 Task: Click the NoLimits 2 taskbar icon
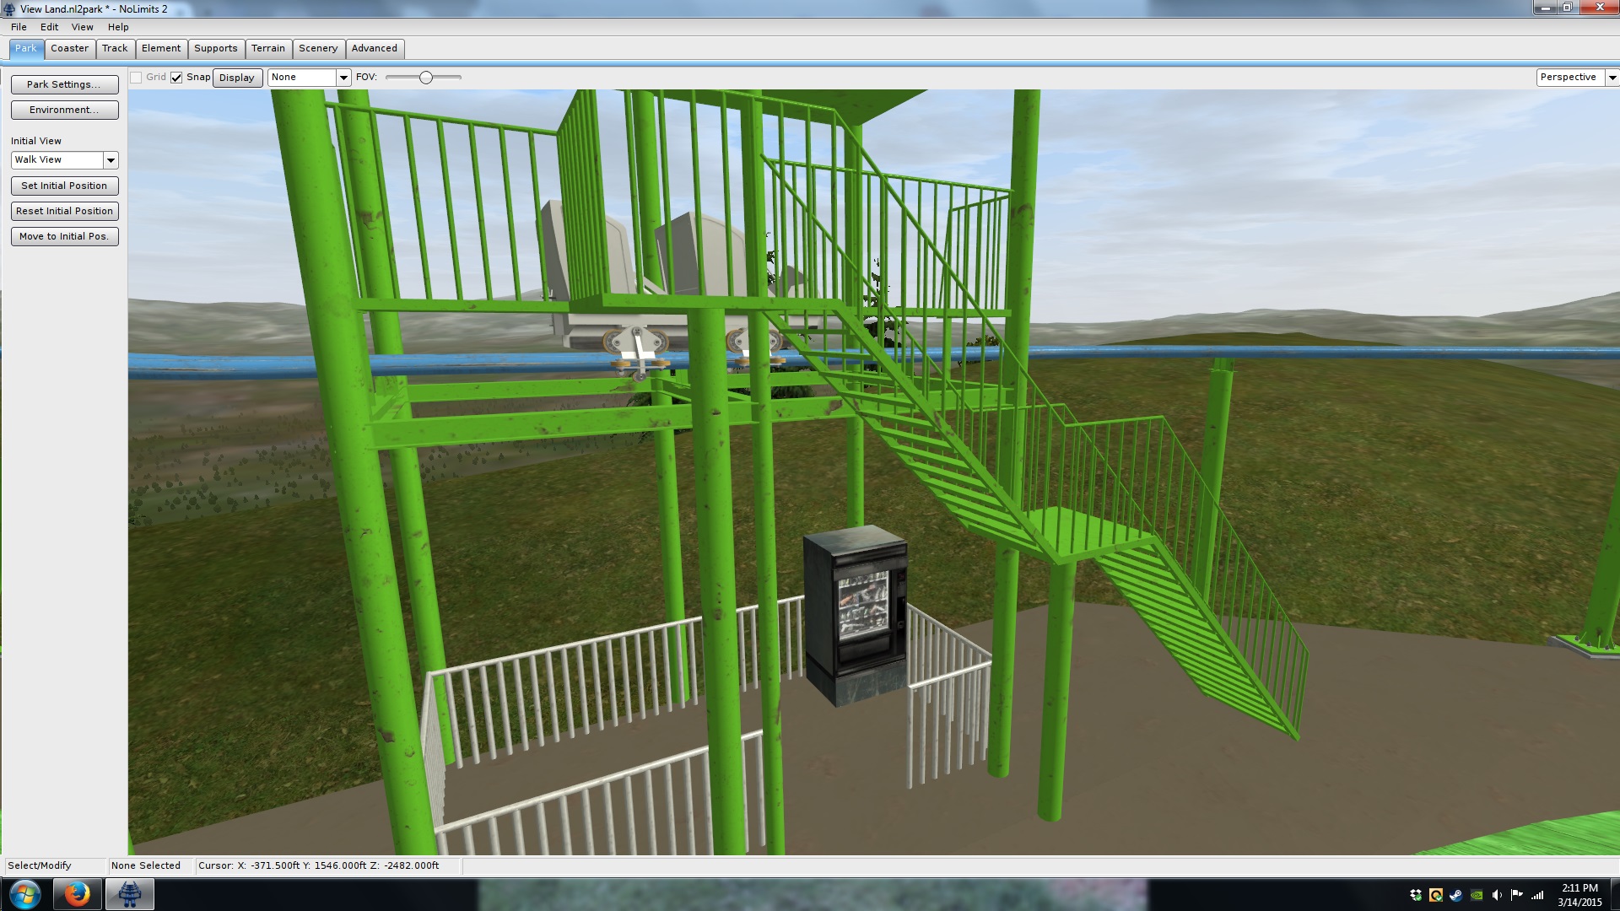[129, 894]
